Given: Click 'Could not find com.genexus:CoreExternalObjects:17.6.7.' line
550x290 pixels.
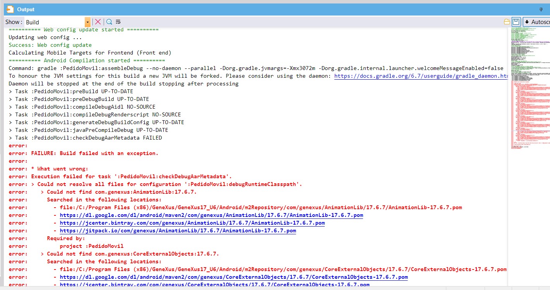Looking at the screenshot, I should (x=114, y=254).
